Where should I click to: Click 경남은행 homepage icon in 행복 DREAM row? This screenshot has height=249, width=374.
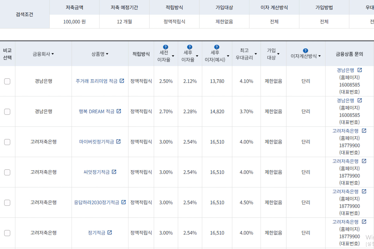[359, 100]
